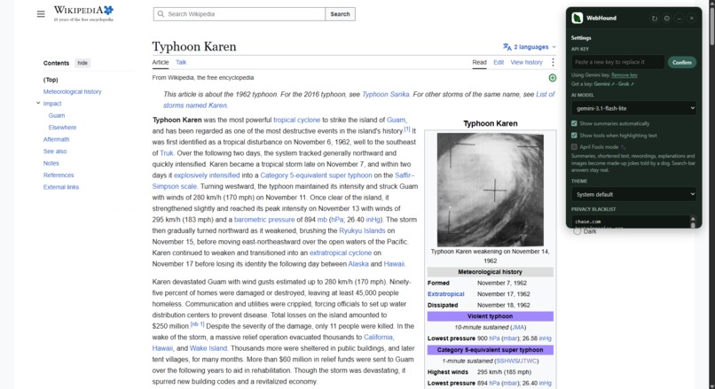Screen dimensions: 715x389
Task: Open the Truk link
Action: (x=167, y=153)
